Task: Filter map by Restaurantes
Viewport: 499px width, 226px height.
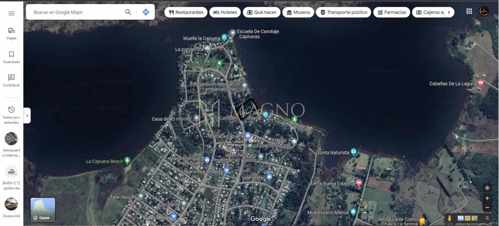Action: tap(186, 12)
